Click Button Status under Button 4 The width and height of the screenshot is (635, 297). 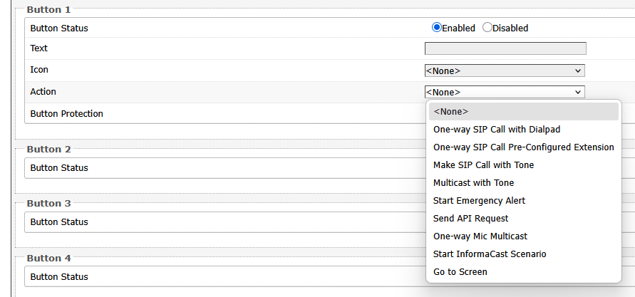[59, 276]
